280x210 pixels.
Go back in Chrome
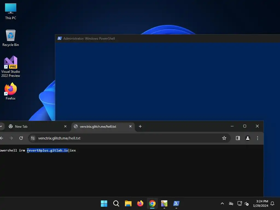click(x=2, y=138)
